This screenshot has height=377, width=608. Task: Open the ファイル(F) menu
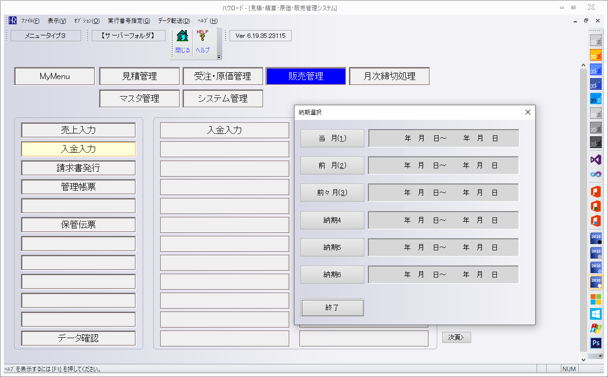click(x=30, y=21)
